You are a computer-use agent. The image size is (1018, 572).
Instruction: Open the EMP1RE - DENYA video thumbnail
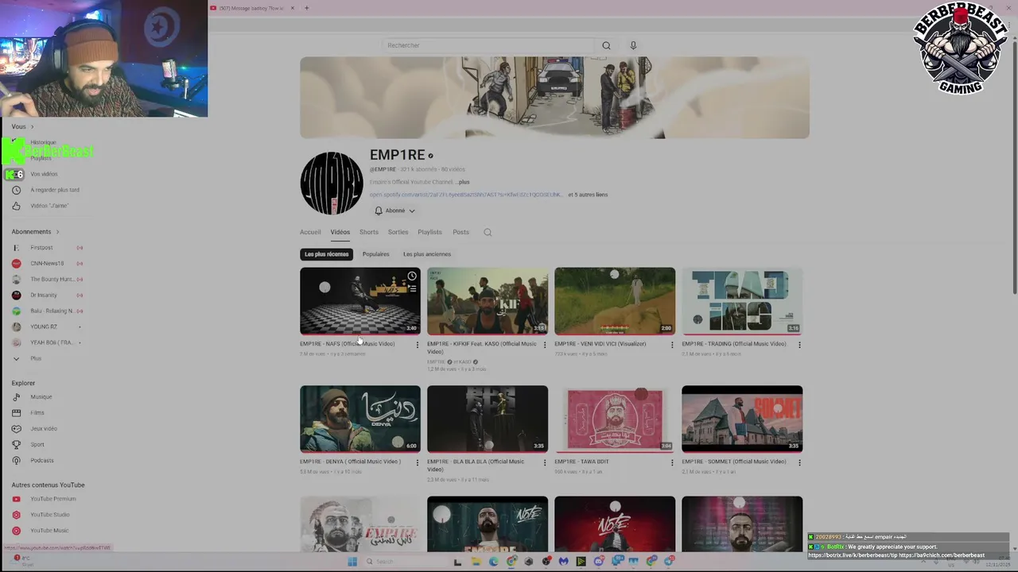tap(360, 419)
